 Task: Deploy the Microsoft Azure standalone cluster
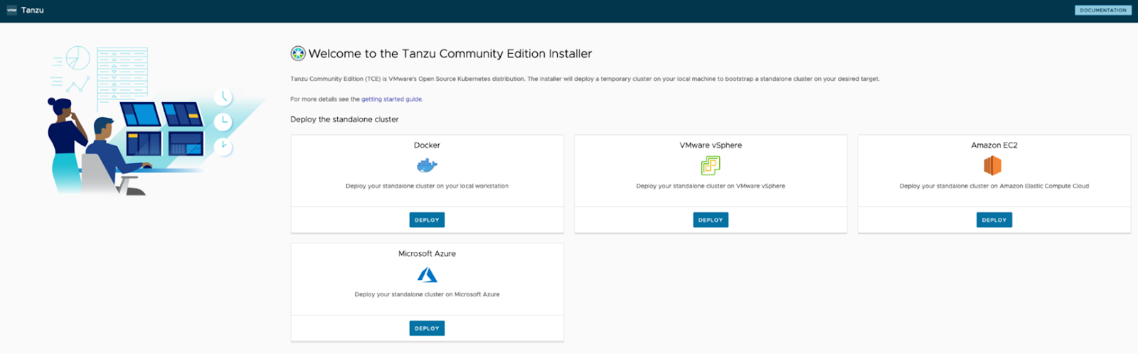(x=427, y=328)
